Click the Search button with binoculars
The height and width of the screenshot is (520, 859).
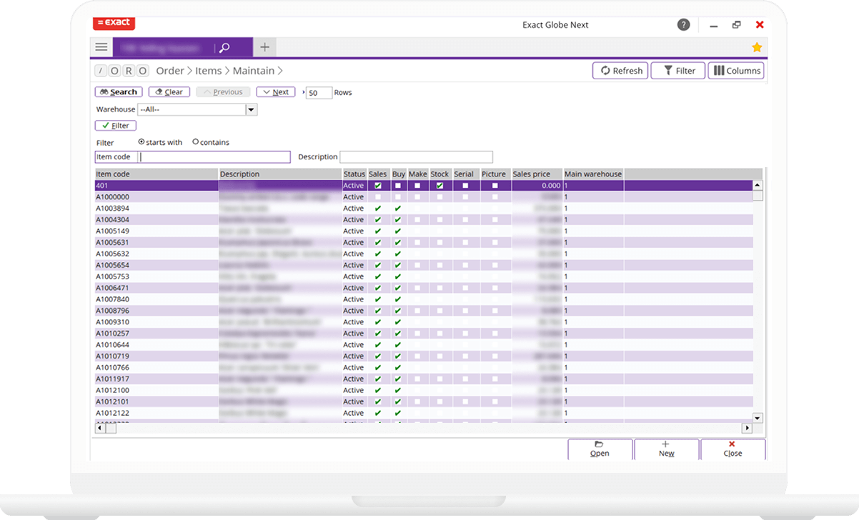coord(119,92)
